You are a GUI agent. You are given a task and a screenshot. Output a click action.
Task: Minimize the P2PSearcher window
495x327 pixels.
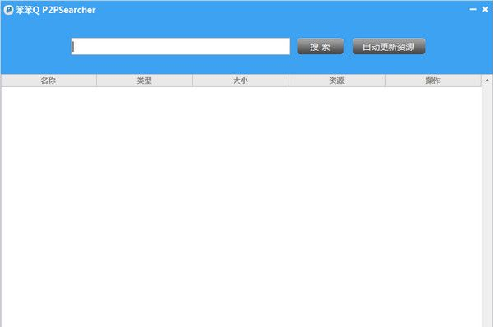473,10
